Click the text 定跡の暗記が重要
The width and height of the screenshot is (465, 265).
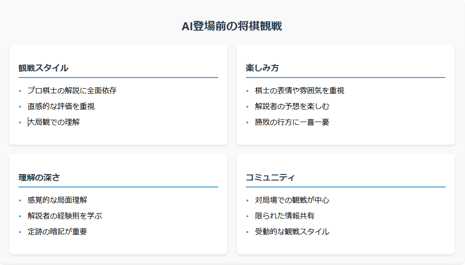58,232
